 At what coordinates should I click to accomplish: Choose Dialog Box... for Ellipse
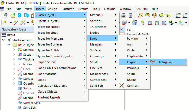166,62
